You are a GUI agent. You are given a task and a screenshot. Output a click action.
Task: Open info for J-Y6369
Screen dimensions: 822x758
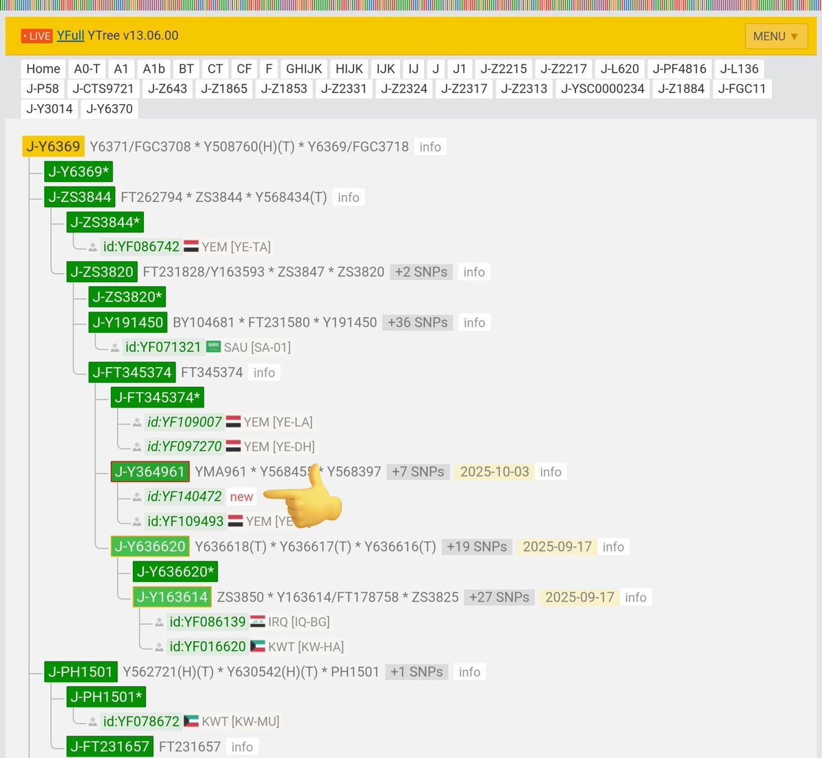coord(430,147)
